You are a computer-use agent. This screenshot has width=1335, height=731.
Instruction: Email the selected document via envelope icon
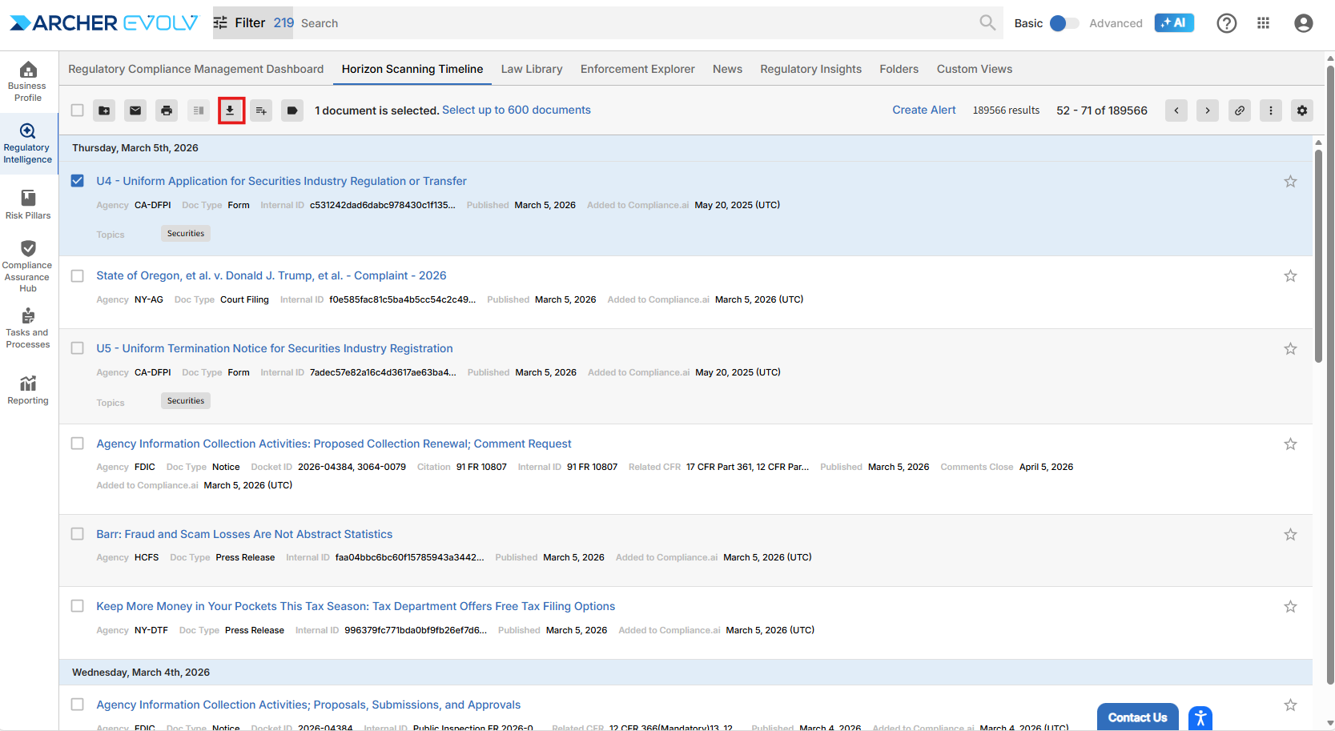135,110
